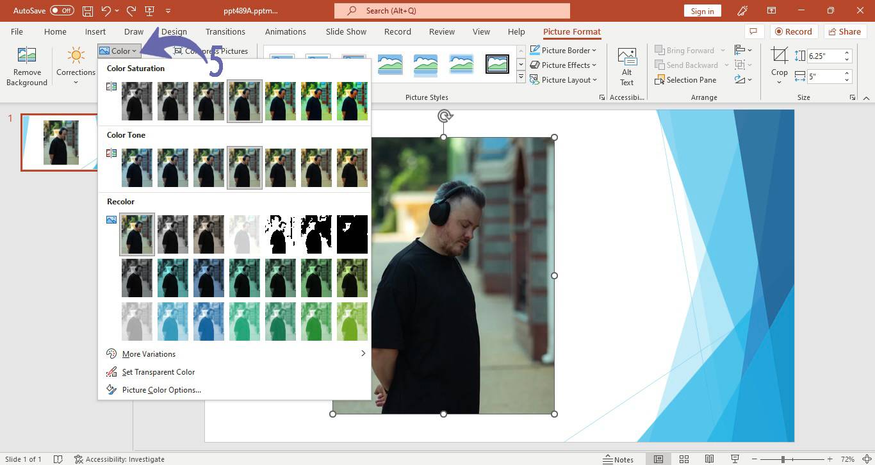Image resolution: width=875 pixels, height=465 pixels.
Task: Open the Rotate objects dropdown
Action: click(743, 80)
